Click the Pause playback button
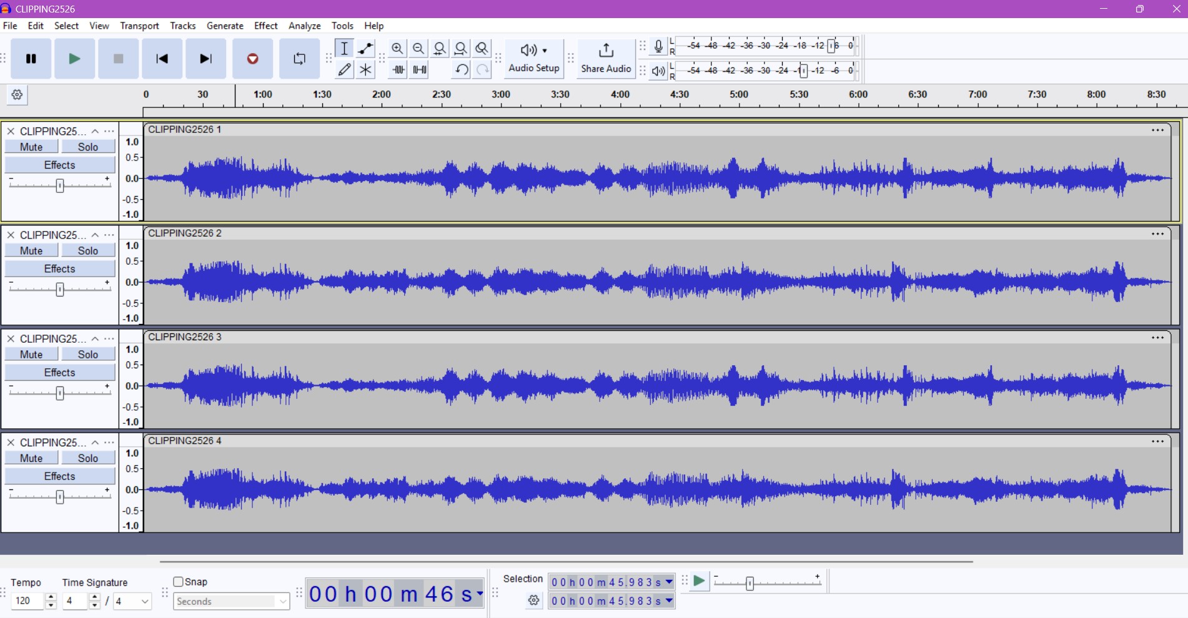This screenshot has width=1188, height=618. point(31,59)
